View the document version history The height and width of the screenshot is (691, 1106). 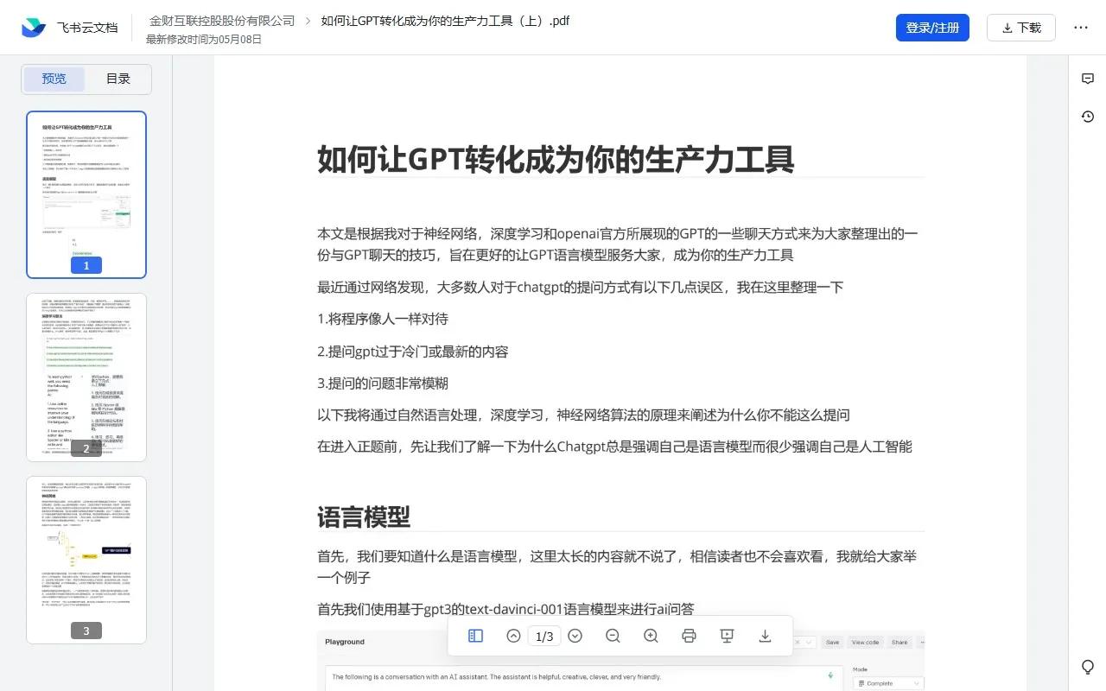click(1087, 116)
